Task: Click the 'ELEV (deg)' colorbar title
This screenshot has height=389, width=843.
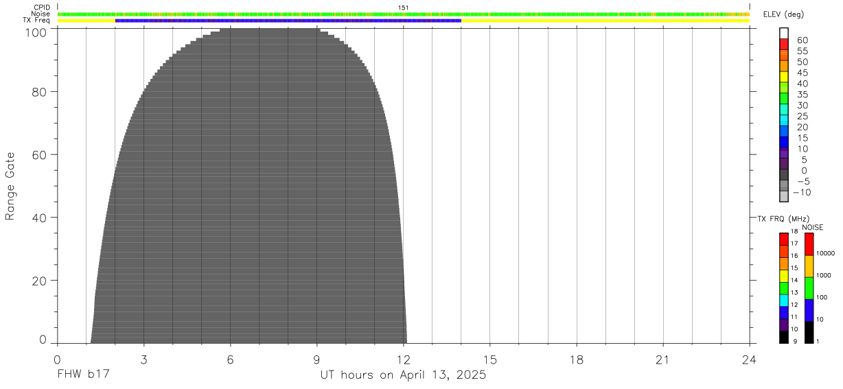Action: point(783,14)
